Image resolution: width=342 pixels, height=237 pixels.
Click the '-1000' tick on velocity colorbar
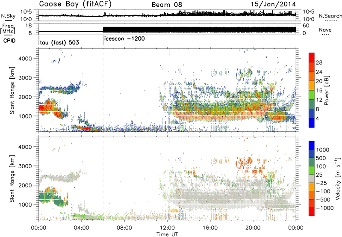tap(325, 208)
